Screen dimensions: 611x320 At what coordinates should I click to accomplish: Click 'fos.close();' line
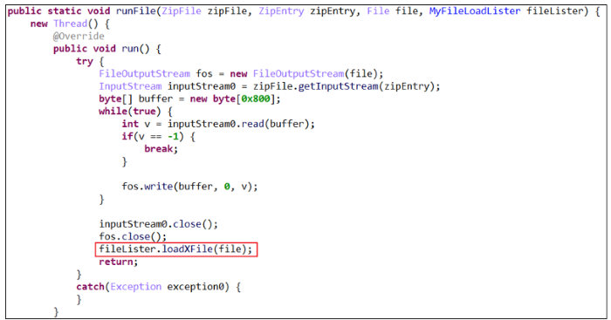tap(133, 236)
